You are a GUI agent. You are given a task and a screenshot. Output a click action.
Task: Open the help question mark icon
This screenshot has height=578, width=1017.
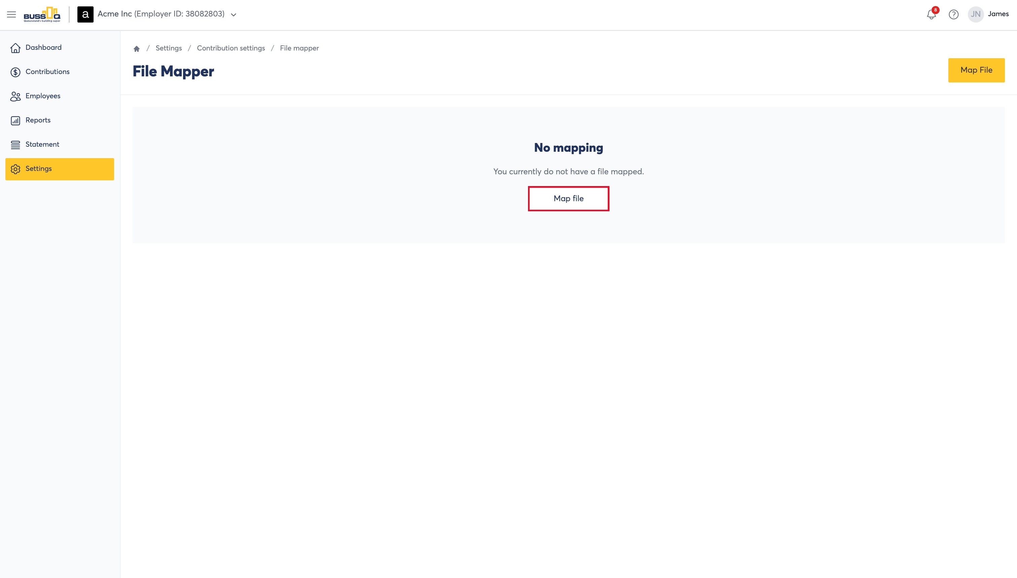pyautogui.click(x=953, y=15)
